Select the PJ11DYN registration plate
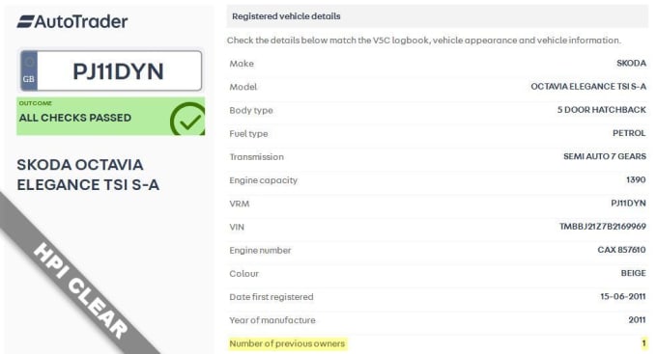 111,70
